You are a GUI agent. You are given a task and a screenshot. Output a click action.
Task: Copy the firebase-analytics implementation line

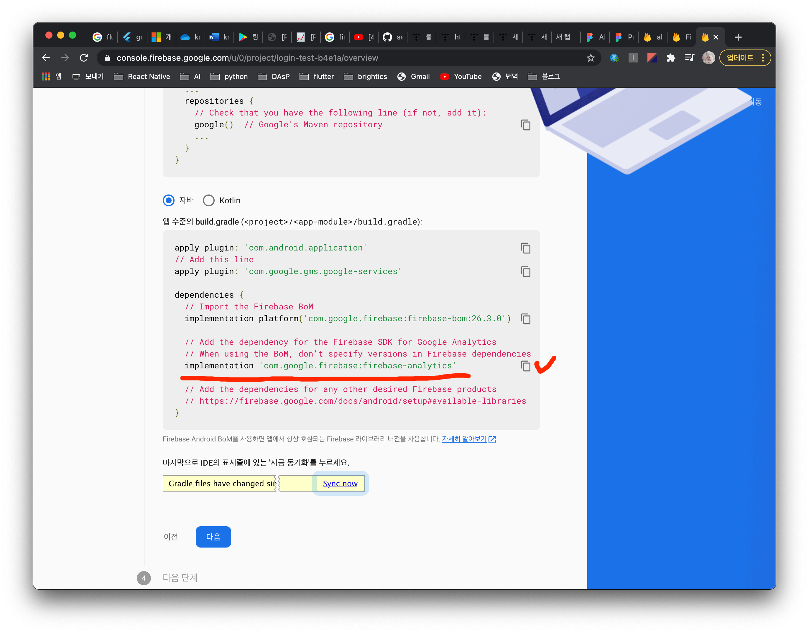coord(525,366)
